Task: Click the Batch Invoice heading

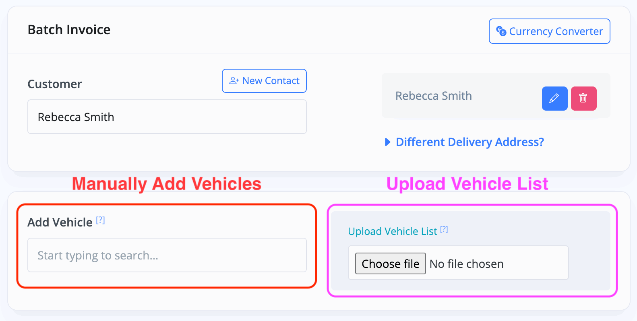Action: (x=69, y=30)
